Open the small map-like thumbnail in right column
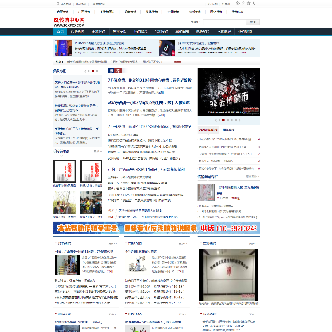 click(x=207, y=193)
